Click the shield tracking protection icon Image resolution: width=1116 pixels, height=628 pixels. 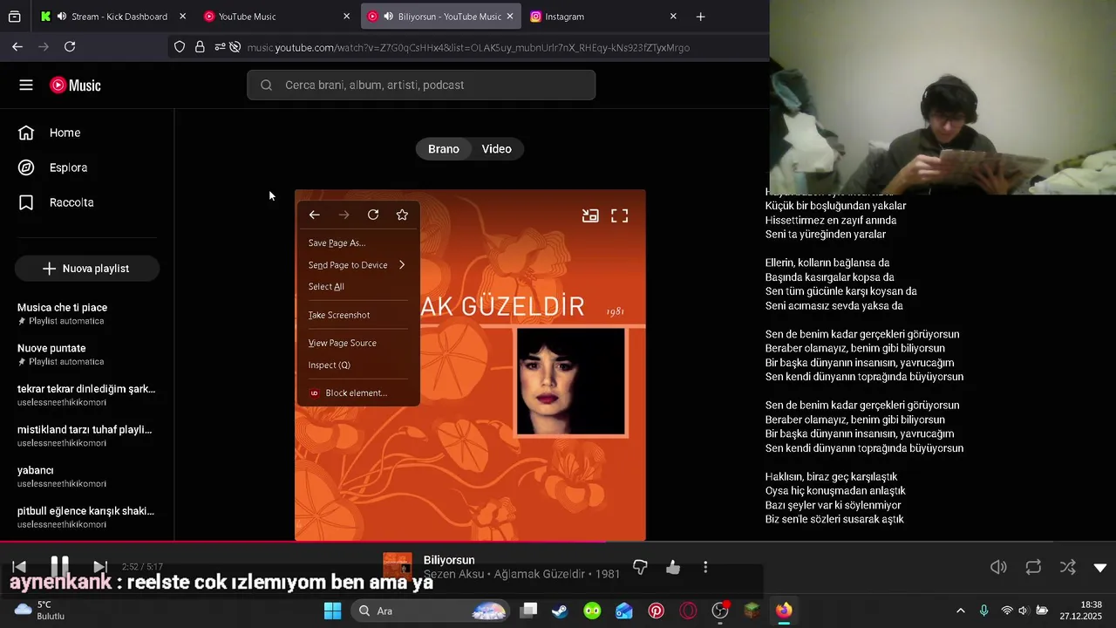pos(180,47)
